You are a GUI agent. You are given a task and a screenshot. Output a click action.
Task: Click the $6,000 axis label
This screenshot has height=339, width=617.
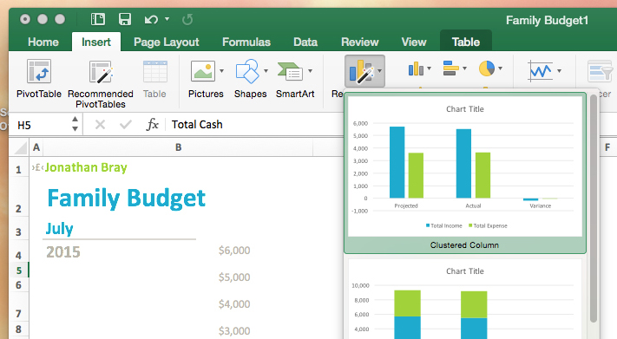tap(234, 250)
